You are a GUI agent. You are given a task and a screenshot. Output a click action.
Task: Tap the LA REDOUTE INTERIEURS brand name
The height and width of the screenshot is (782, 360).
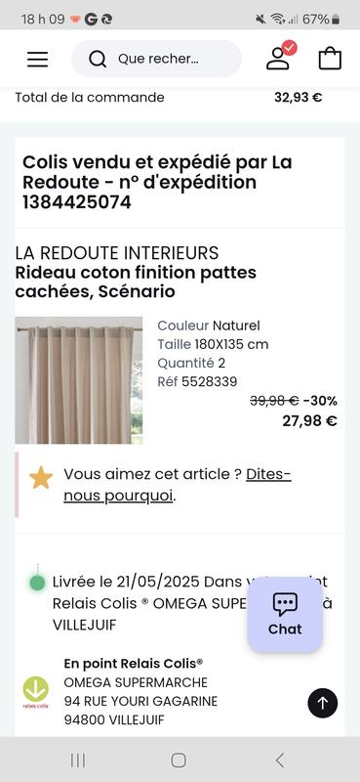(116, 253)
